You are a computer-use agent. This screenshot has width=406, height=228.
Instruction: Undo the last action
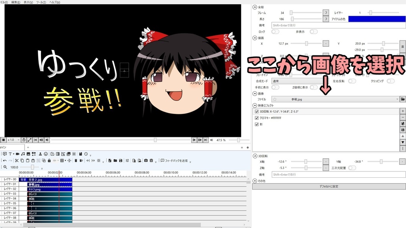5,161
